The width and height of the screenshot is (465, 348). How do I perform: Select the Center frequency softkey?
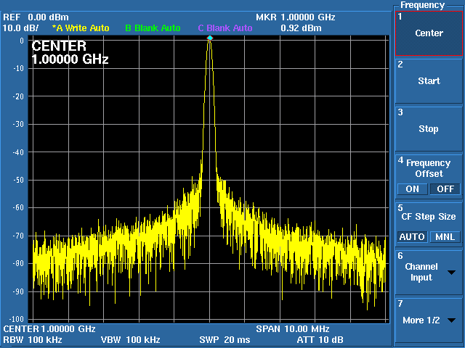pos(429,33)
